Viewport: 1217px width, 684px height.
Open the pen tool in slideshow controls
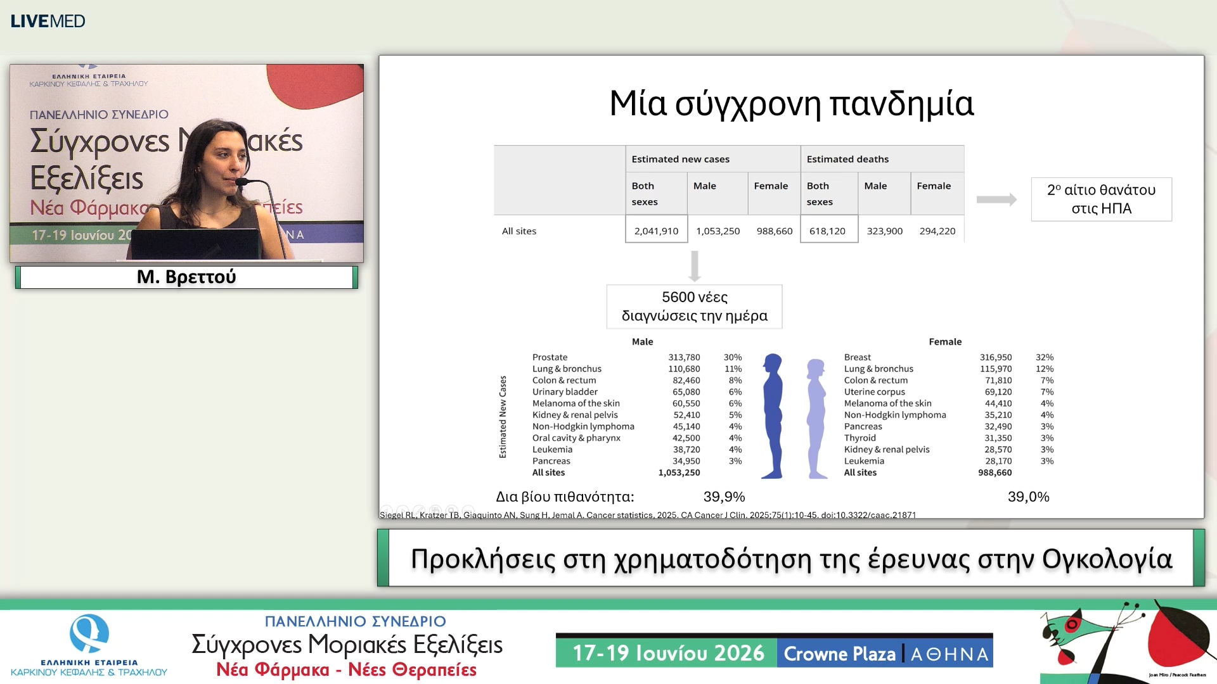click(x=419, y=511)
